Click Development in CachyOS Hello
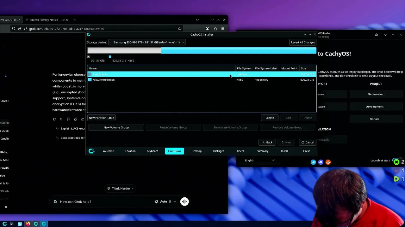 coord(376,107)
